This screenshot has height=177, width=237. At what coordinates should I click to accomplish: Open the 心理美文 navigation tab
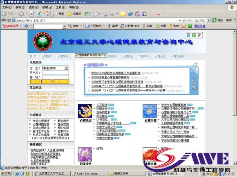[x=47, y=57]
